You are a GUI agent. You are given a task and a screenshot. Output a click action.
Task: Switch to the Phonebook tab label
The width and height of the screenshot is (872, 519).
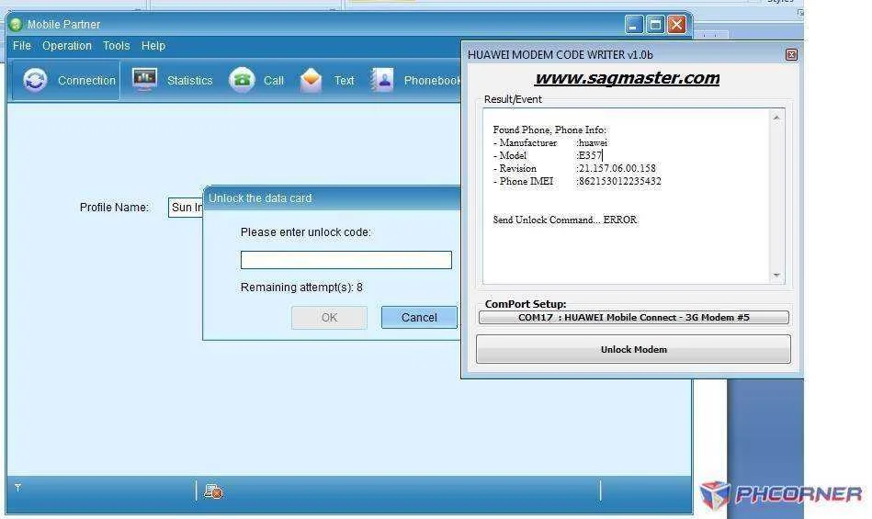[x=433, y=81]
